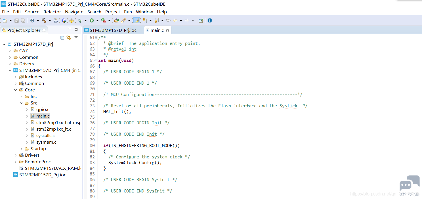Click the Open Type folder icon
Image resolution: width=422 pixels, height=199 pixels.
tap(117, 20)
